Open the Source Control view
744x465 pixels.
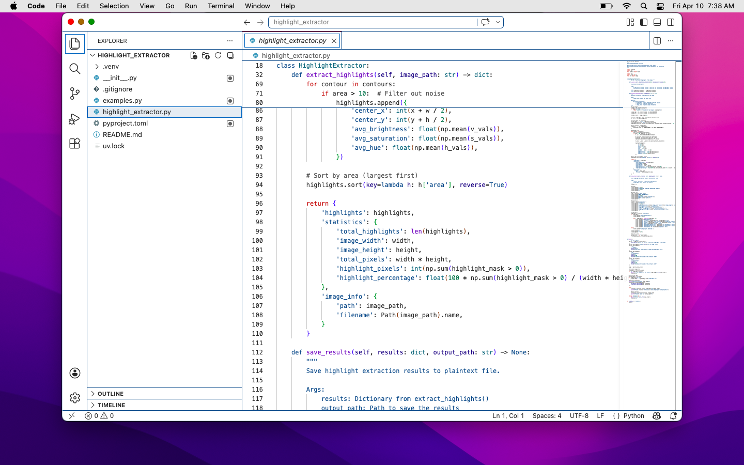(75, 94)
